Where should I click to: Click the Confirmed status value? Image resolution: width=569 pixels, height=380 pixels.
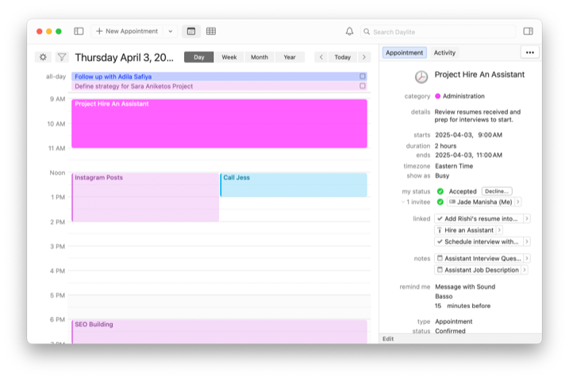pos(450,331)
